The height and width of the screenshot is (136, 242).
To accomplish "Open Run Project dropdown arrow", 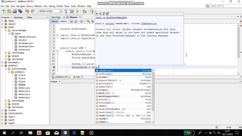I will pos(81,11).
